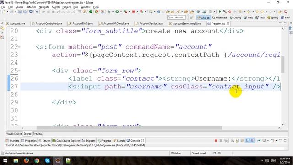Viewport: 293px width, 165px height.
Task: Click the Display Selected Console icon
Action: tap(264, 141)
